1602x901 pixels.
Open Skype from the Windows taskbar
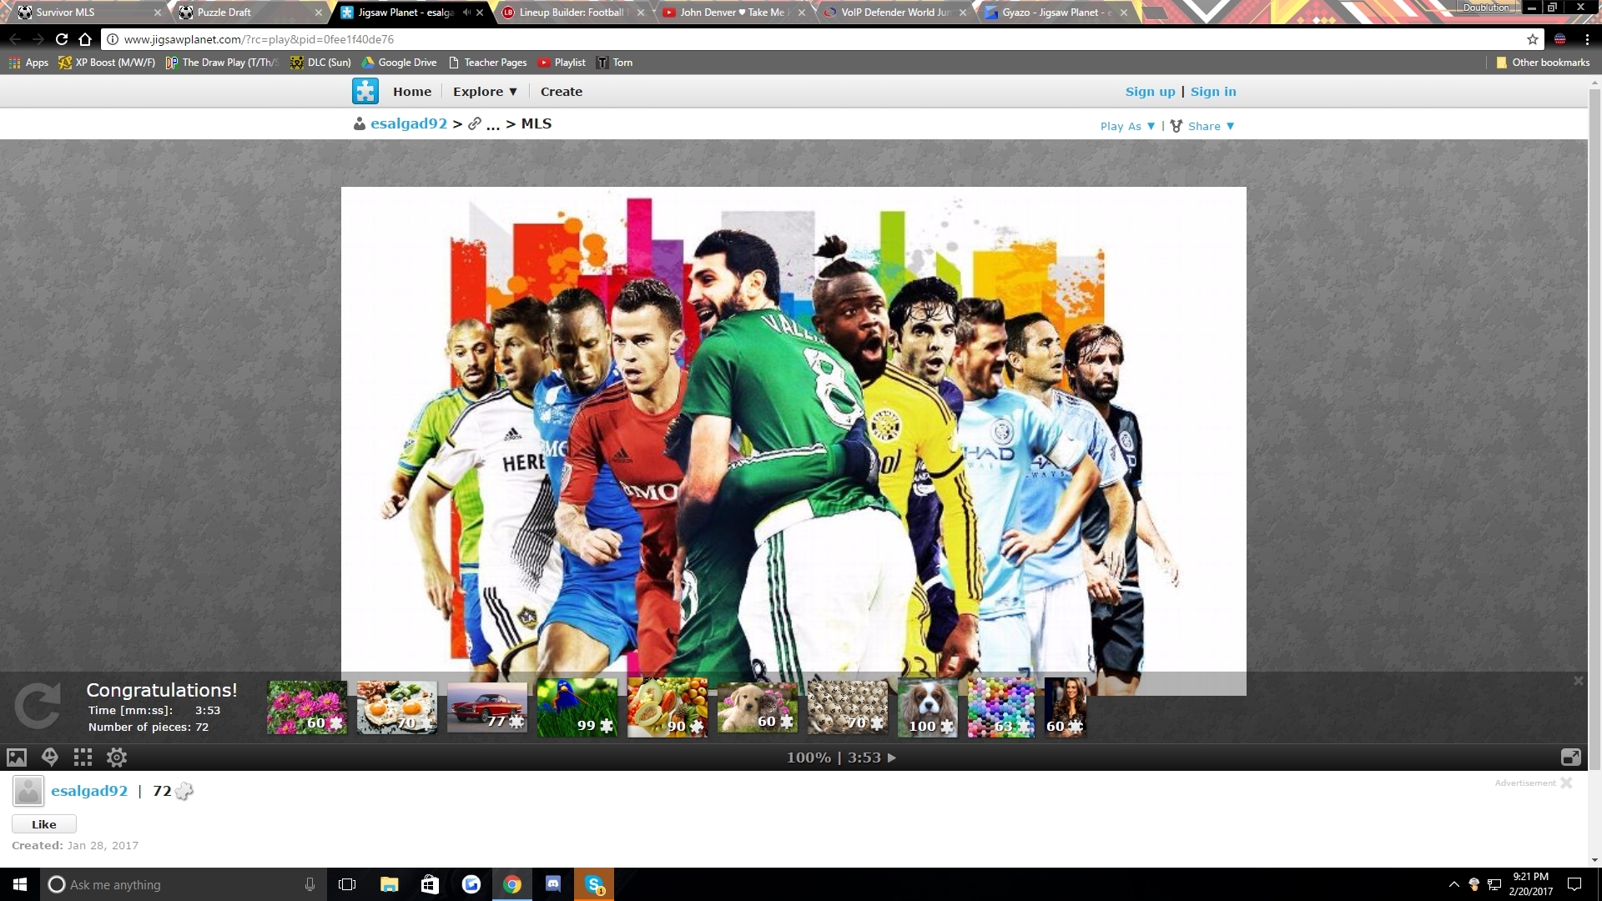(594, 884)
